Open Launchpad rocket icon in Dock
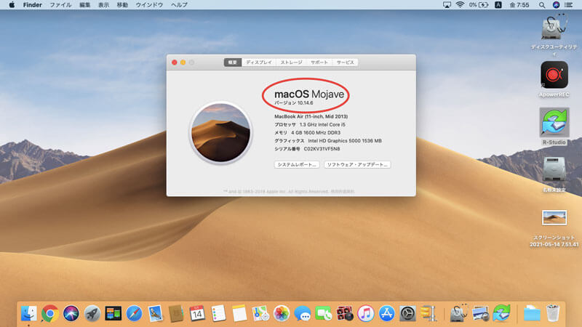Image resolution: width=582 pixels, height=327 pixels. pos(92,314)
